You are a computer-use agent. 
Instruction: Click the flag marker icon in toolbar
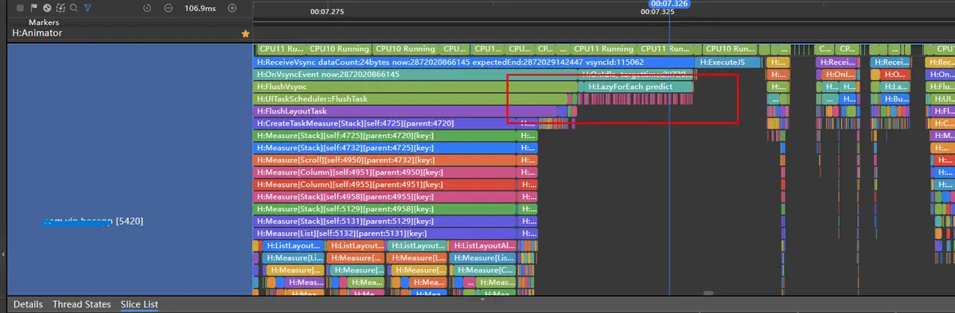[x=33, y=8]
